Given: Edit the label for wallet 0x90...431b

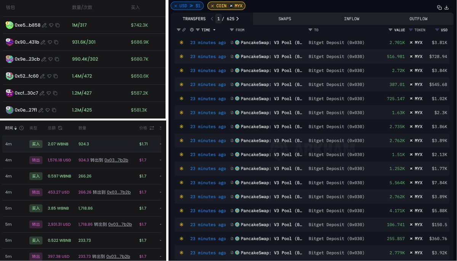Looking at the screenshot, I should pyautogui.click(x=43, y=42).
